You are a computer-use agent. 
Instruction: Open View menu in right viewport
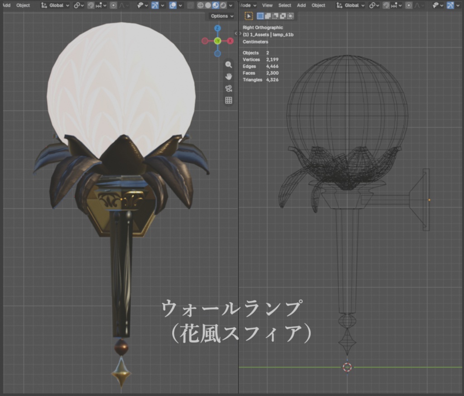tap(267, 5)
